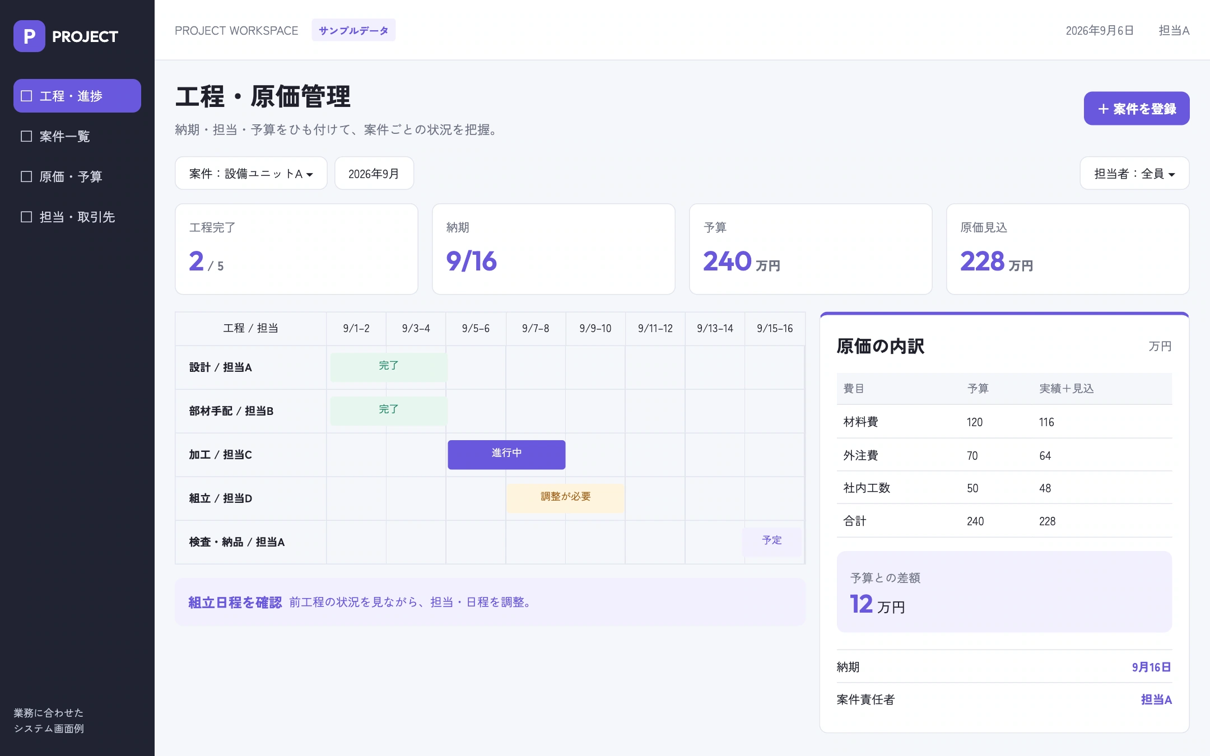The height and width of the screenshot is (756, 1210).
Task: Open the 工程・進捗 sidebar menu item
Action: pyautogui.click(x=77, y=96)
